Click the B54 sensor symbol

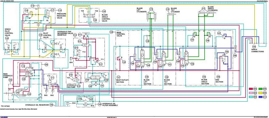click(x=71, y=58)
